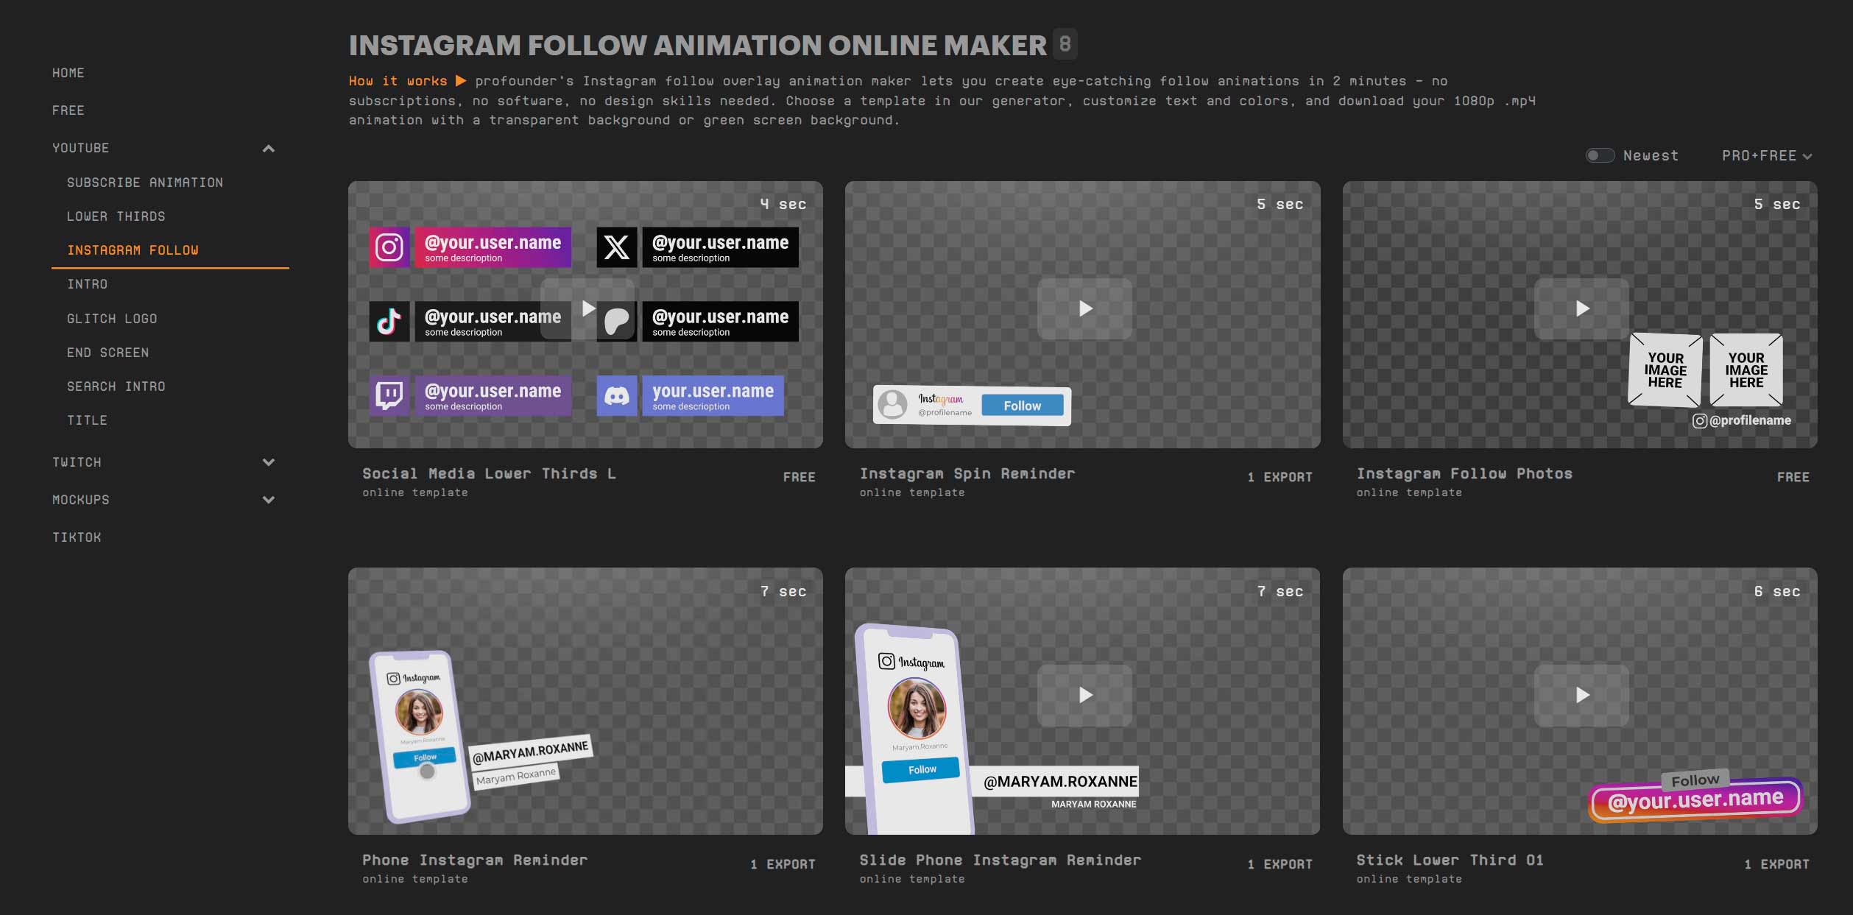
Task: Open the TikTok section in sidebar
Action: pyautogui.click(x=77, y=537)
